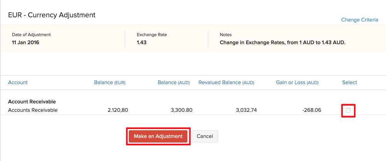Click the exchange rate value 1.43
This screenshot has width=386, height=161.
[142, 43]
